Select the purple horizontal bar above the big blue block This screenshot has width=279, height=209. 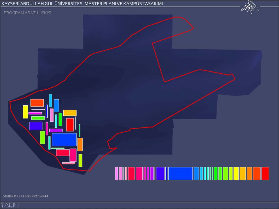[x=56, y=130]
